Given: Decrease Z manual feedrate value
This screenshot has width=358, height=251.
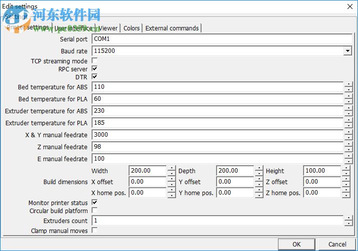Looking at the screenshot, I should pos(348,149).
